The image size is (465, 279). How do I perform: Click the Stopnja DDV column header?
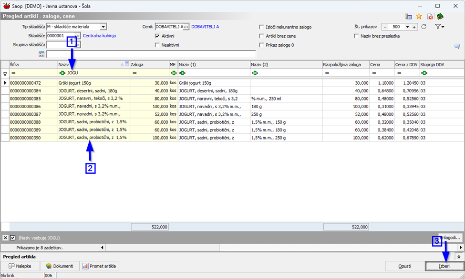(442, 65)
